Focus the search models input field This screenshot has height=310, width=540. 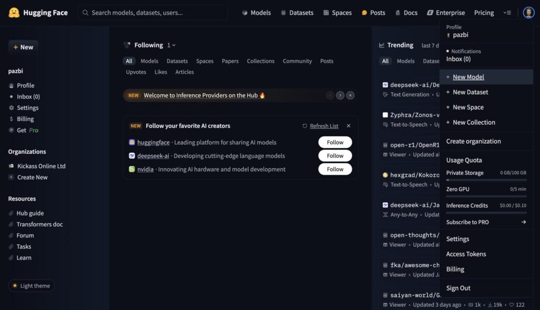152,13
